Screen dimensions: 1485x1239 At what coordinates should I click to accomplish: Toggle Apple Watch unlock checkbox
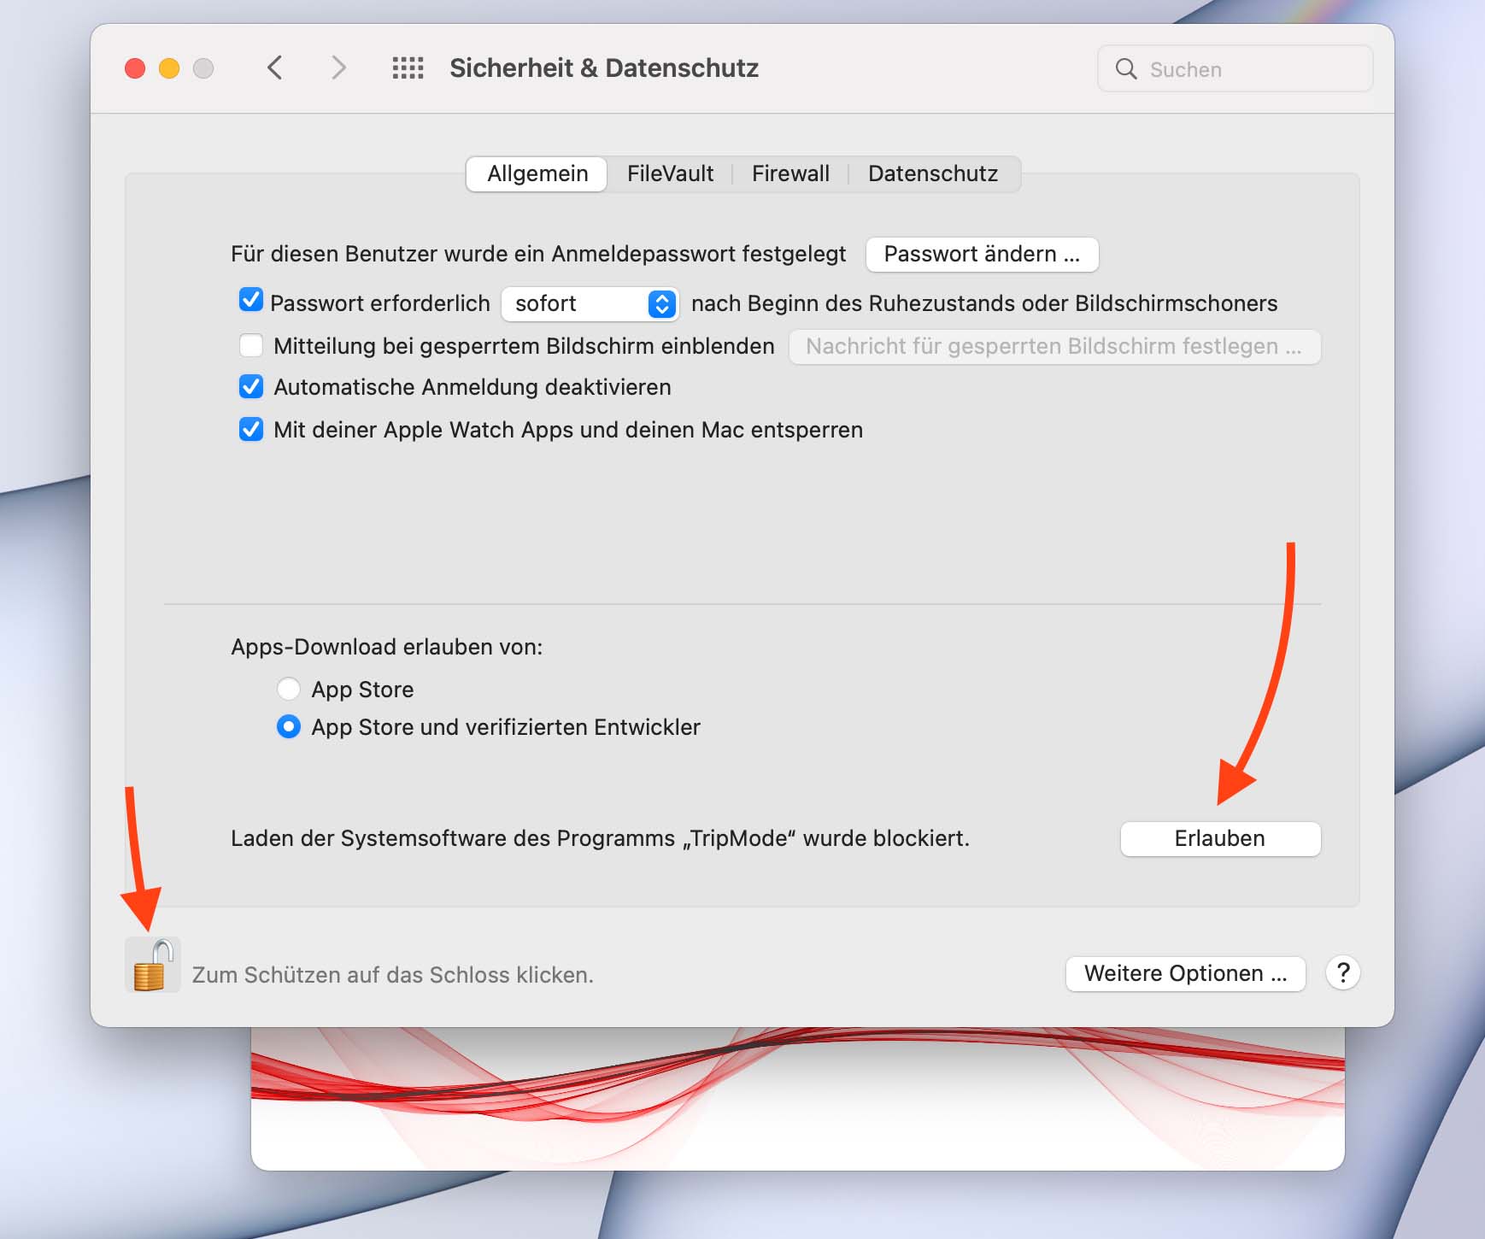(251, 429)
